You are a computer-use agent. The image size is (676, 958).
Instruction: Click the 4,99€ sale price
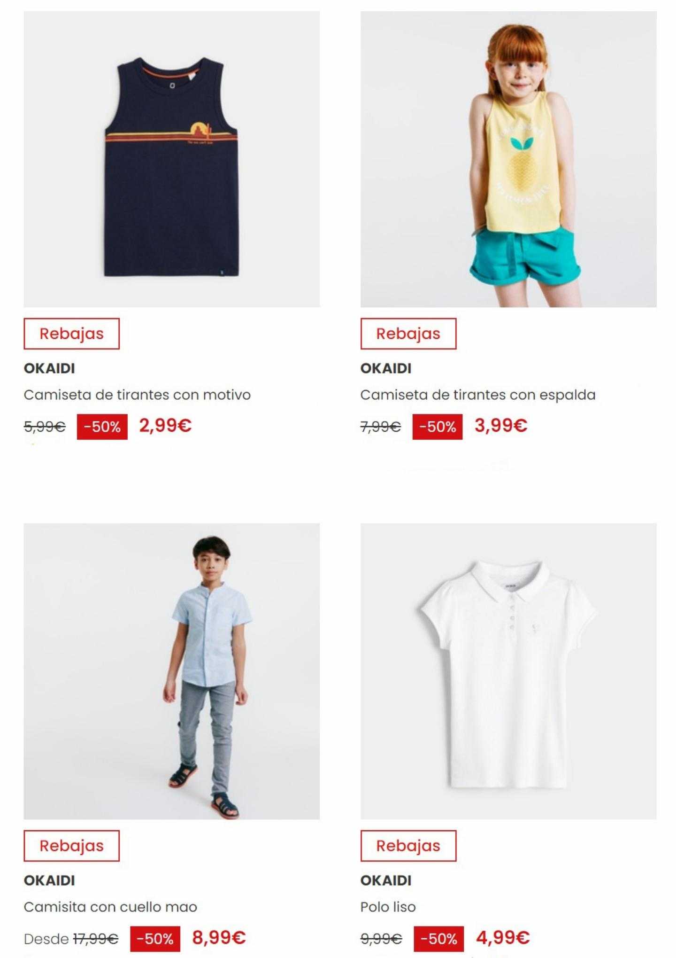coord(503,938)
